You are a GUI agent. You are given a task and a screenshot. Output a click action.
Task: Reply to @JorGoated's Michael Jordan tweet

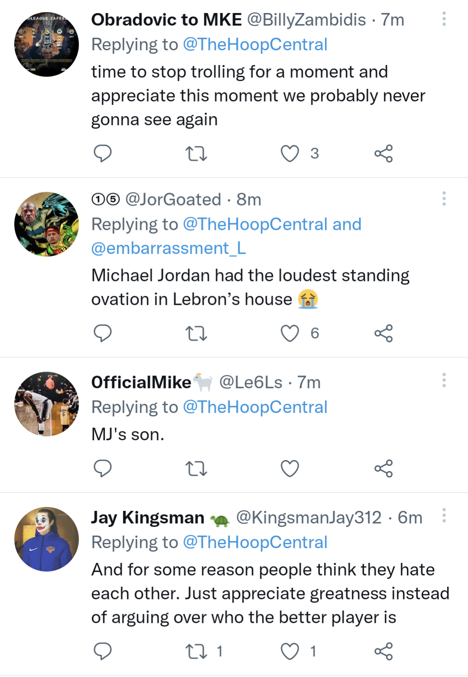tap(103, 333)
